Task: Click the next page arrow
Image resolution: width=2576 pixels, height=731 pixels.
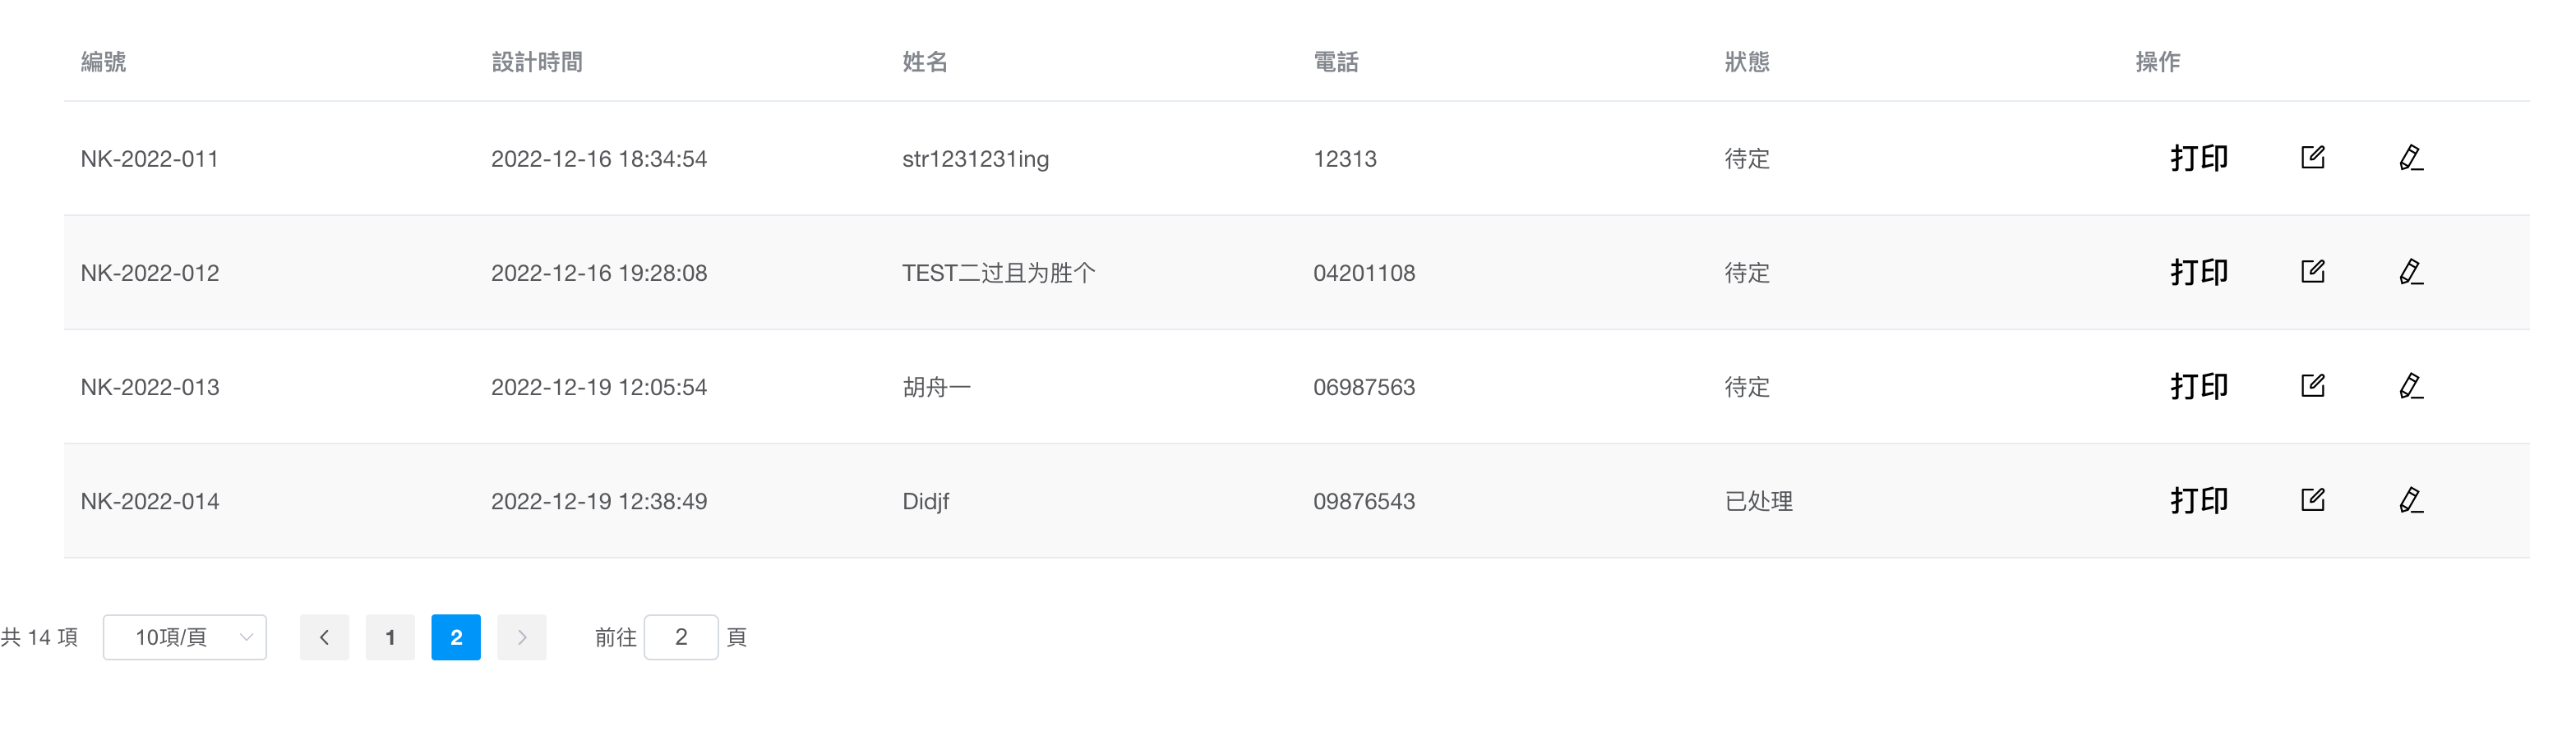Action: (x=521, y=637)
